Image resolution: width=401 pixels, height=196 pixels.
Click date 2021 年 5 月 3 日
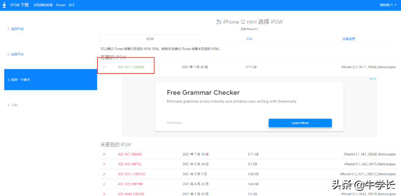click(x=195, y=174)
